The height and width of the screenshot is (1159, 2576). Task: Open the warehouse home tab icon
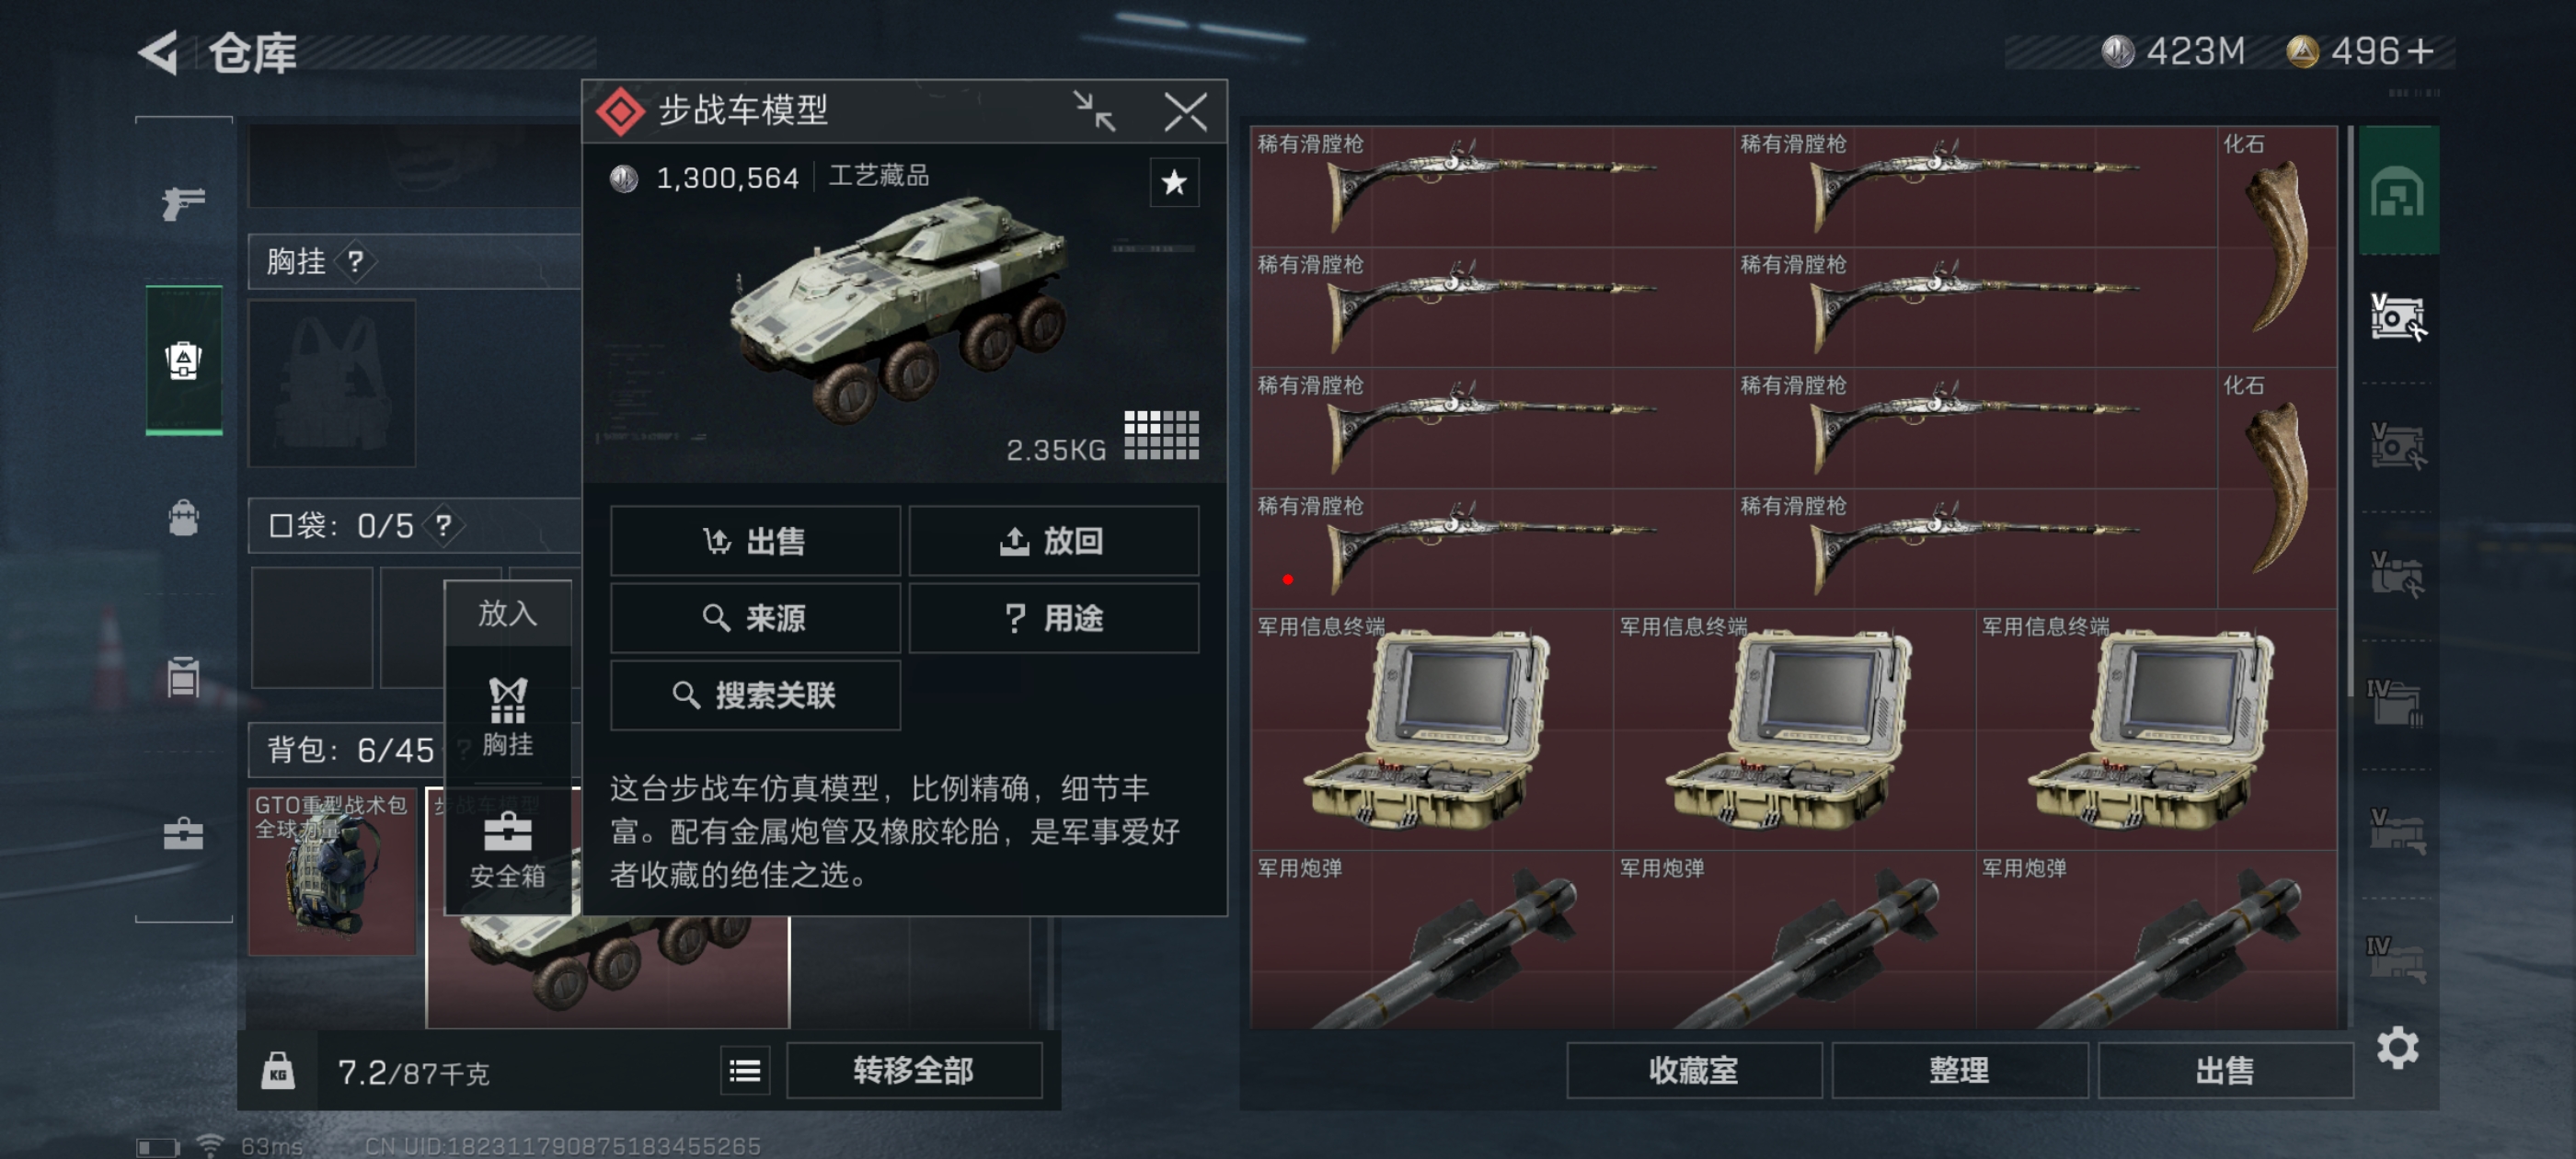point(2397,190)
